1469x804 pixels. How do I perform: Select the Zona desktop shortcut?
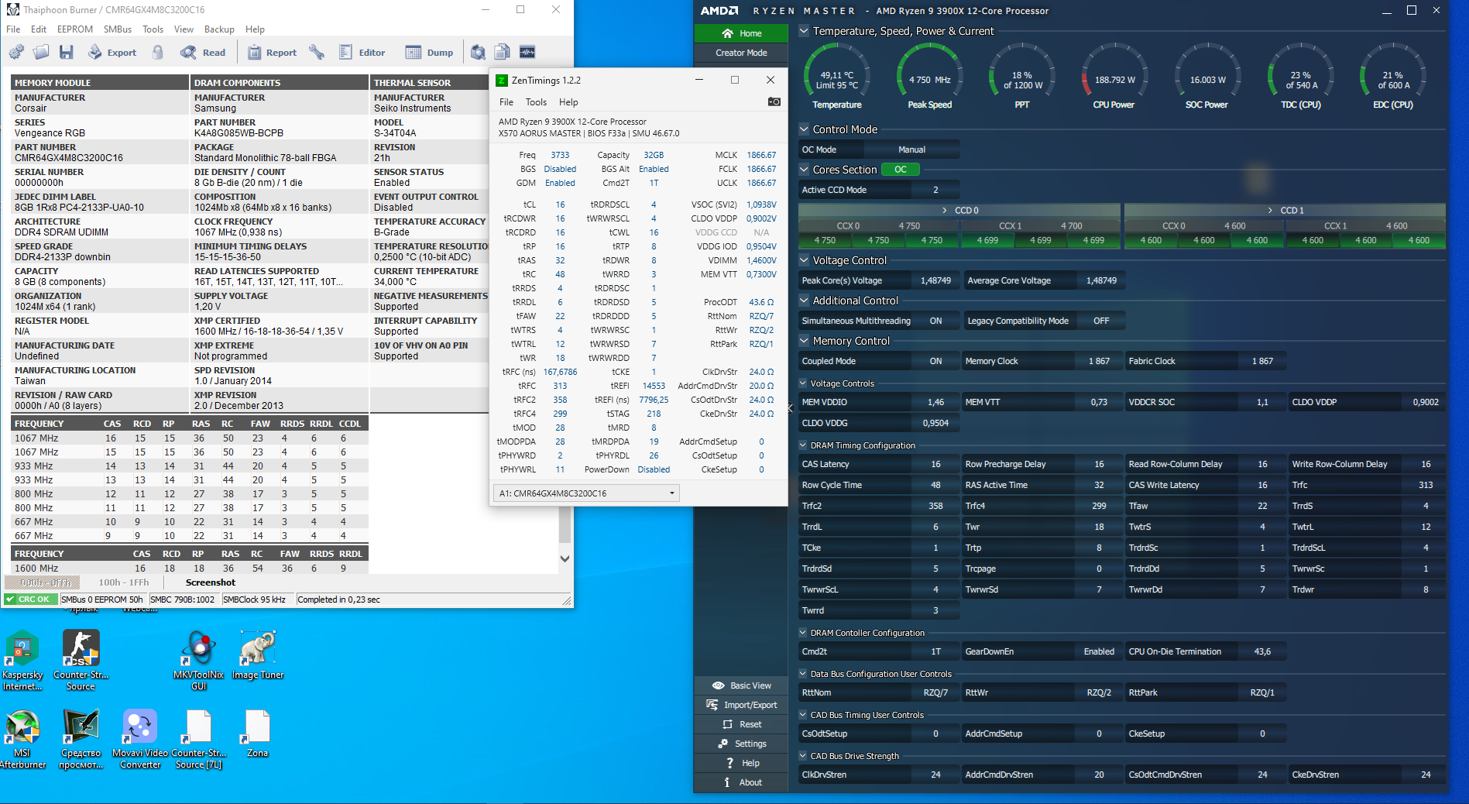click(258, 734)
